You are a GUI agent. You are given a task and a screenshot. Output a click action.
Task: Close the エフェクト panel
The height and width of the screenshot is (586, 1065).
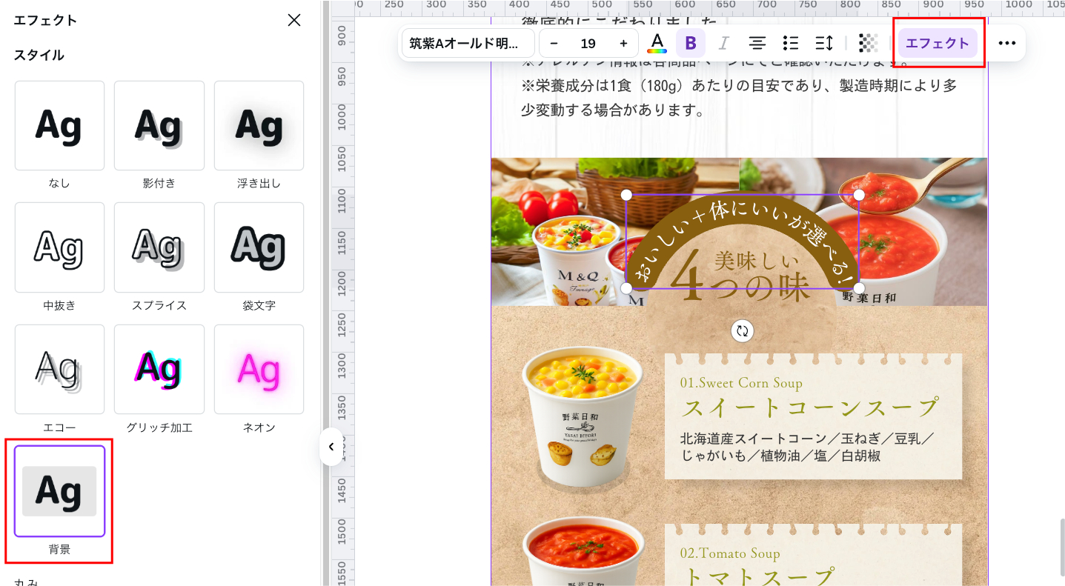(293, 20)
